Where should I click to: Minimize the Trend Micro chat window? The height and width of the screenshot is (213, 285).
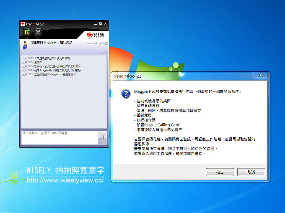[96, 24]
